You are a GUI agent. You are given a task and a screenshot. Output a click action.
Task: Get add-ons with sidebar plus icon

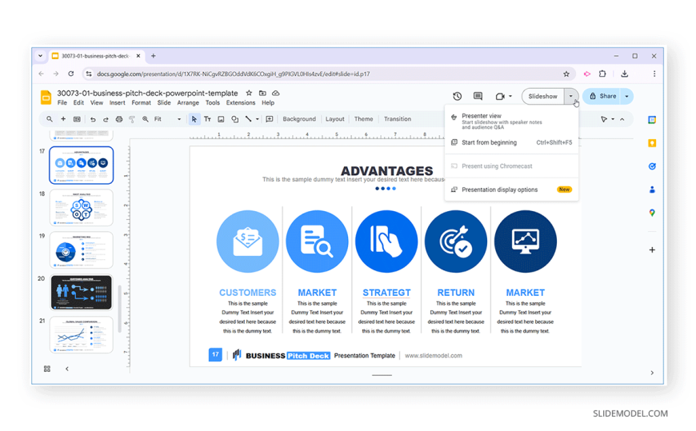click(x=652, y=250)
